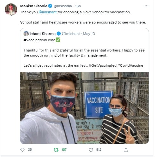The image size is (155, 157).
Task: Open the vaccination site selfie photo
Action: pyautogui.click(x=84, y=108)
